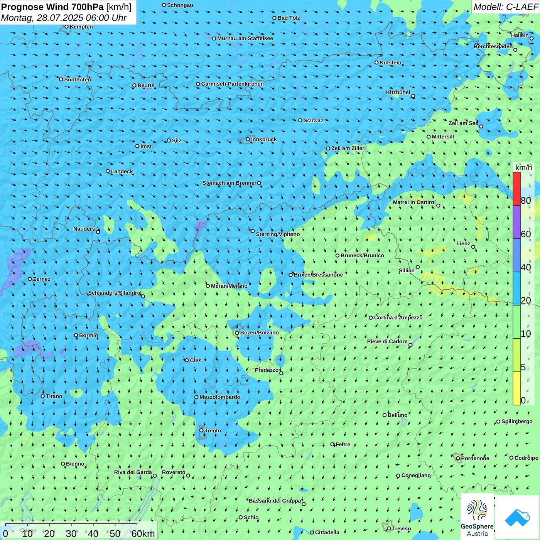
Task: Click the Bruneck/Brunico label
Action: [x=362, y=255]
